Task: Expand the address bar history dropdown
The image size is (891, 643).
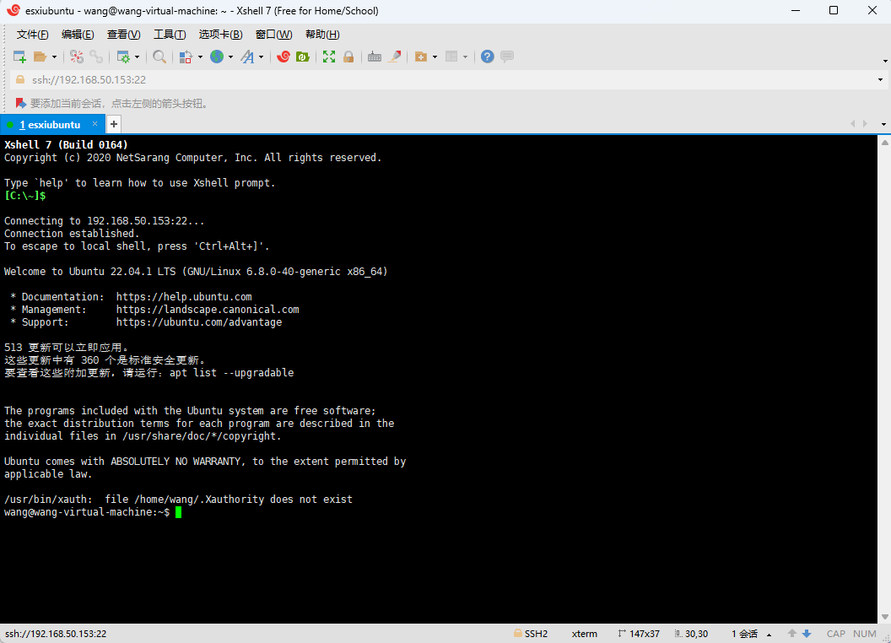Action: (880, 79)
